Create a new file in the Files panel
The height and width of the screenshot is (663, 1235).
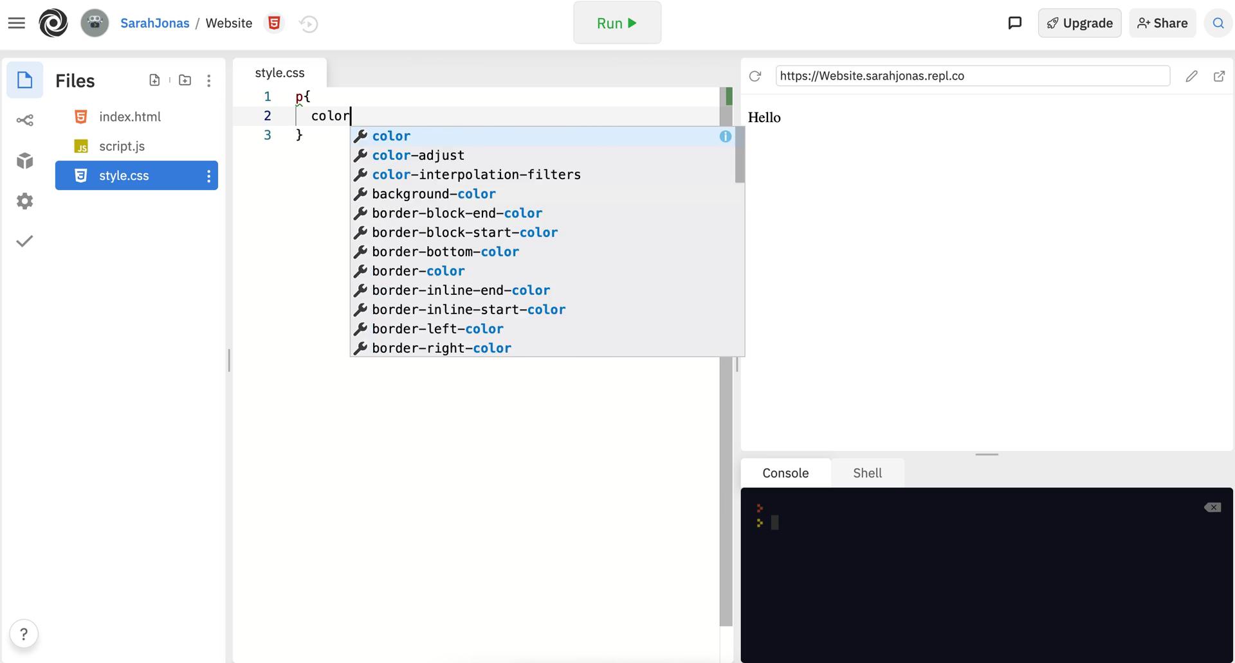pos(154,80)
